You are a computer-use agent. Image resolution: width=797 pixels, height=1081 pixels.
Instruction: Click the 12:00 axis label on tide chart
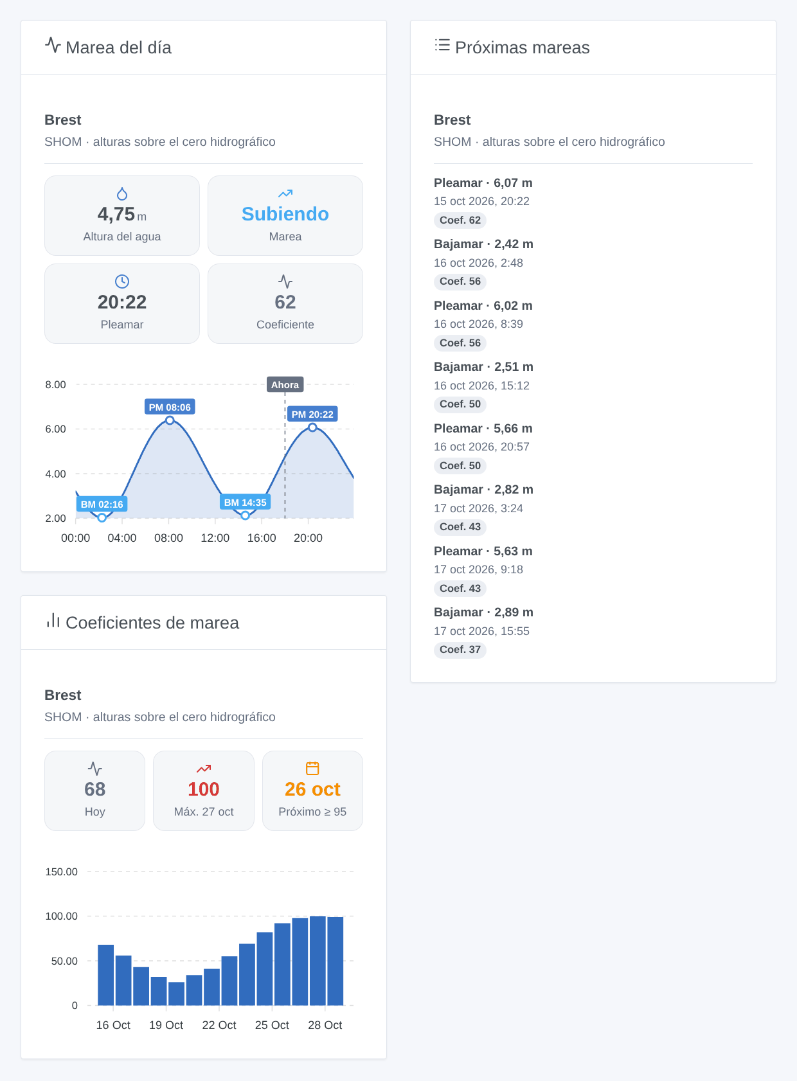click(x=215, y=538)
